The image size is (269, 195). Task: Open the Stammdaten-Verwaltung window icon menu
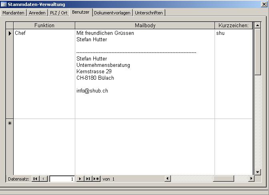[4, 4]
